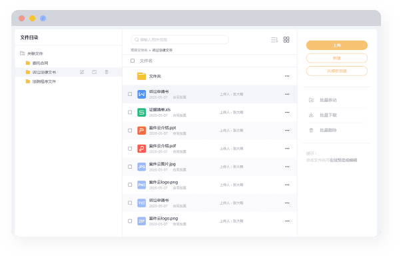Image resolution: width=401 pixels, height=258 pixels.
Task: Click the move-folder icon beside 诉讼法律文书
Action: (95, 72)
